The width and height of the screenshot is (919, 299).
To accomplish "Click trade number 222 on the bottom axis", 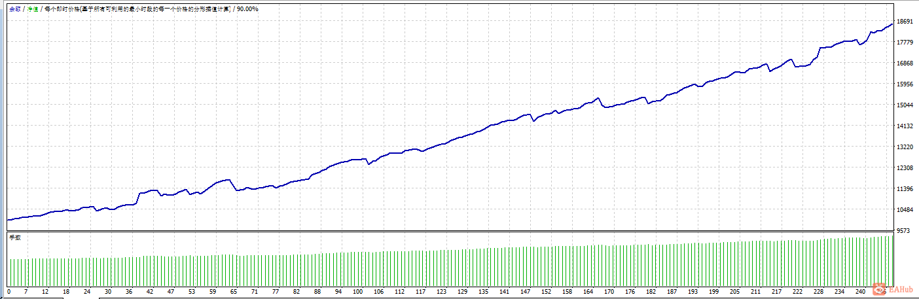I will pos(797,292).
